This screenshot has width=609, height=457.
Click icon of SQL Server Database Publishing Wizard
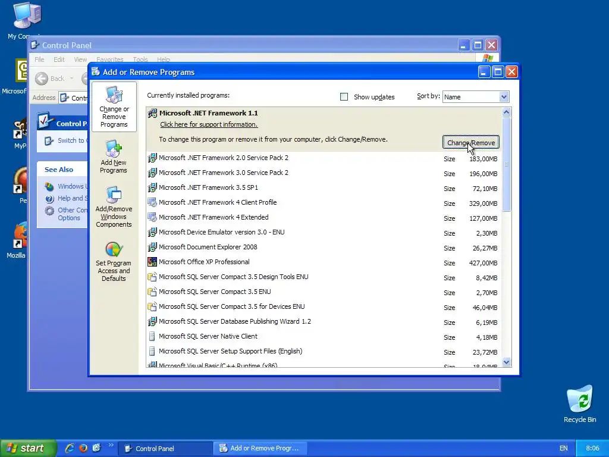152,322
